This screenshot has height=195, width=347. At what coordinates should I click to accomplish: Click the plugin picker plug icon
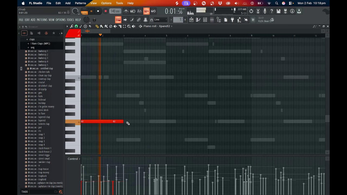232,20
